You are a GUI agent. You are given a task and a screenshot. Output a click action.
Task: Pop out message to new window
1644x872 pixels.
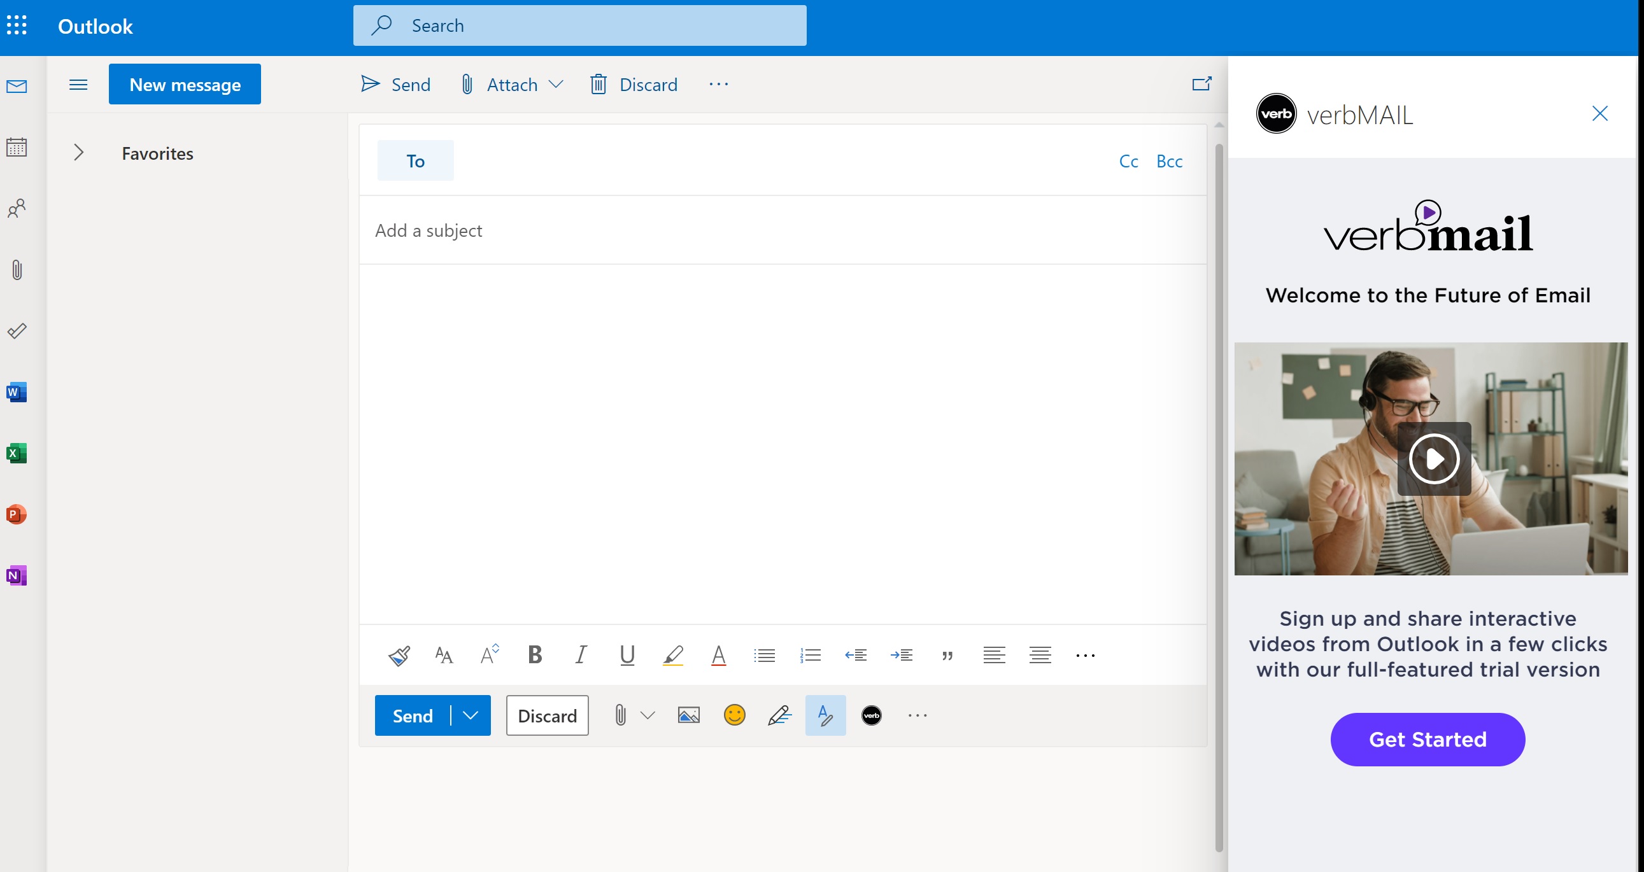point(1201,84)
